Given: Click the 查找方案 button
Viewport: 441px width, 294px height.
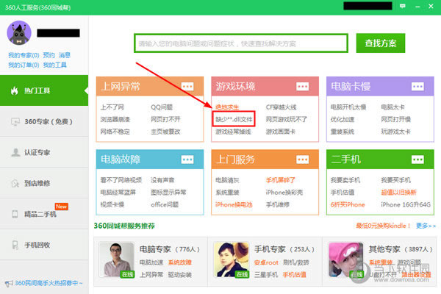Looking at the screenshot, I should click(x=381, y=43).
